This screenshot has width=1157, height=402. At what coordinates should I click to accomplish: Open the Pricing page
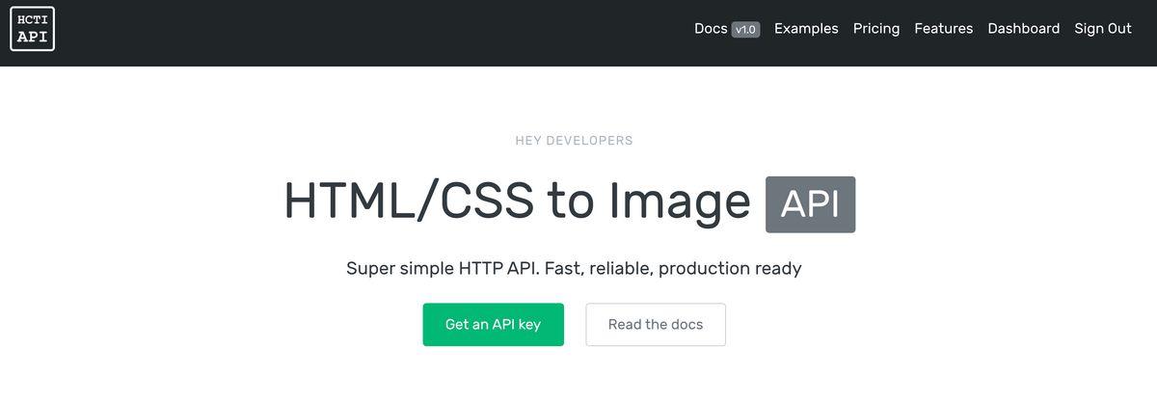coord(876,29)
